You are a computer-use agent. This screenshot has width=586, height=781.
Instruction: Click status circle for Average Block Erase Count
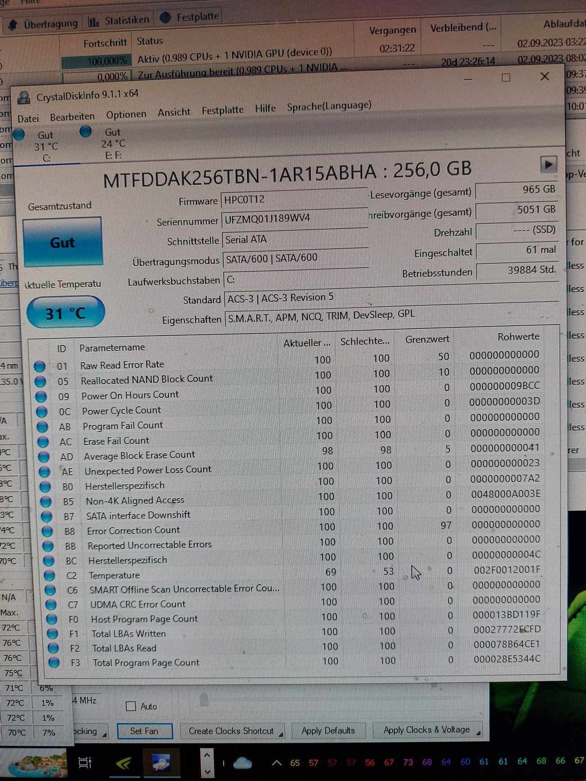click(x=44, y=457)
